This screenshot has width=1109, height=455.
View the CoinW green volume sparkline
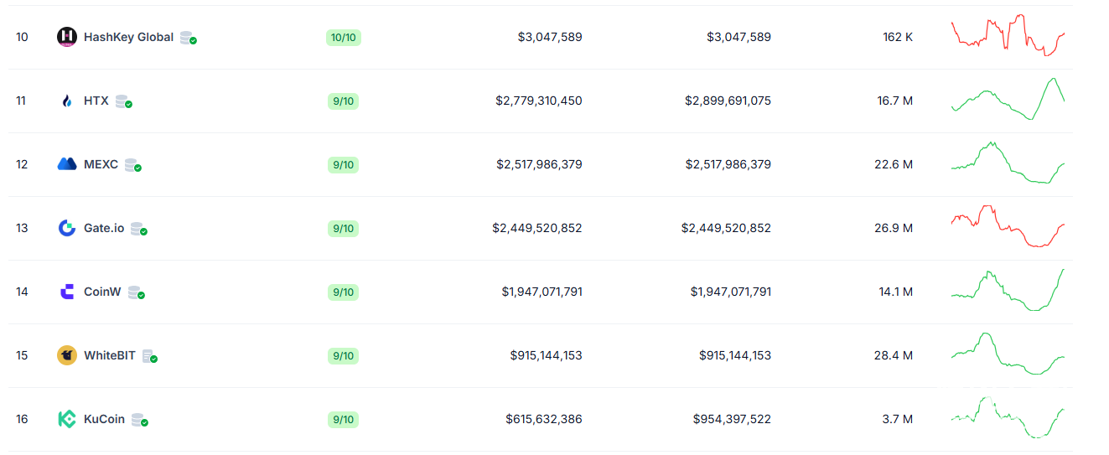pos(1008,290)
